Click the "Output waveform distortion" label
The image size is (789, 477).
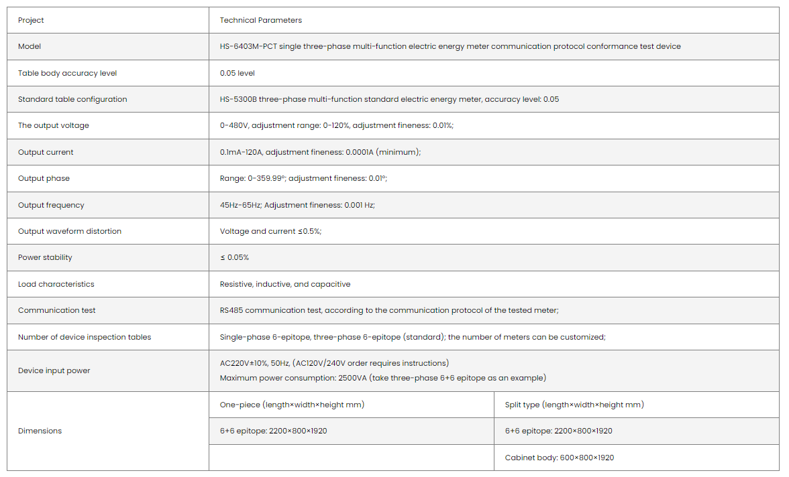(70, 231)
